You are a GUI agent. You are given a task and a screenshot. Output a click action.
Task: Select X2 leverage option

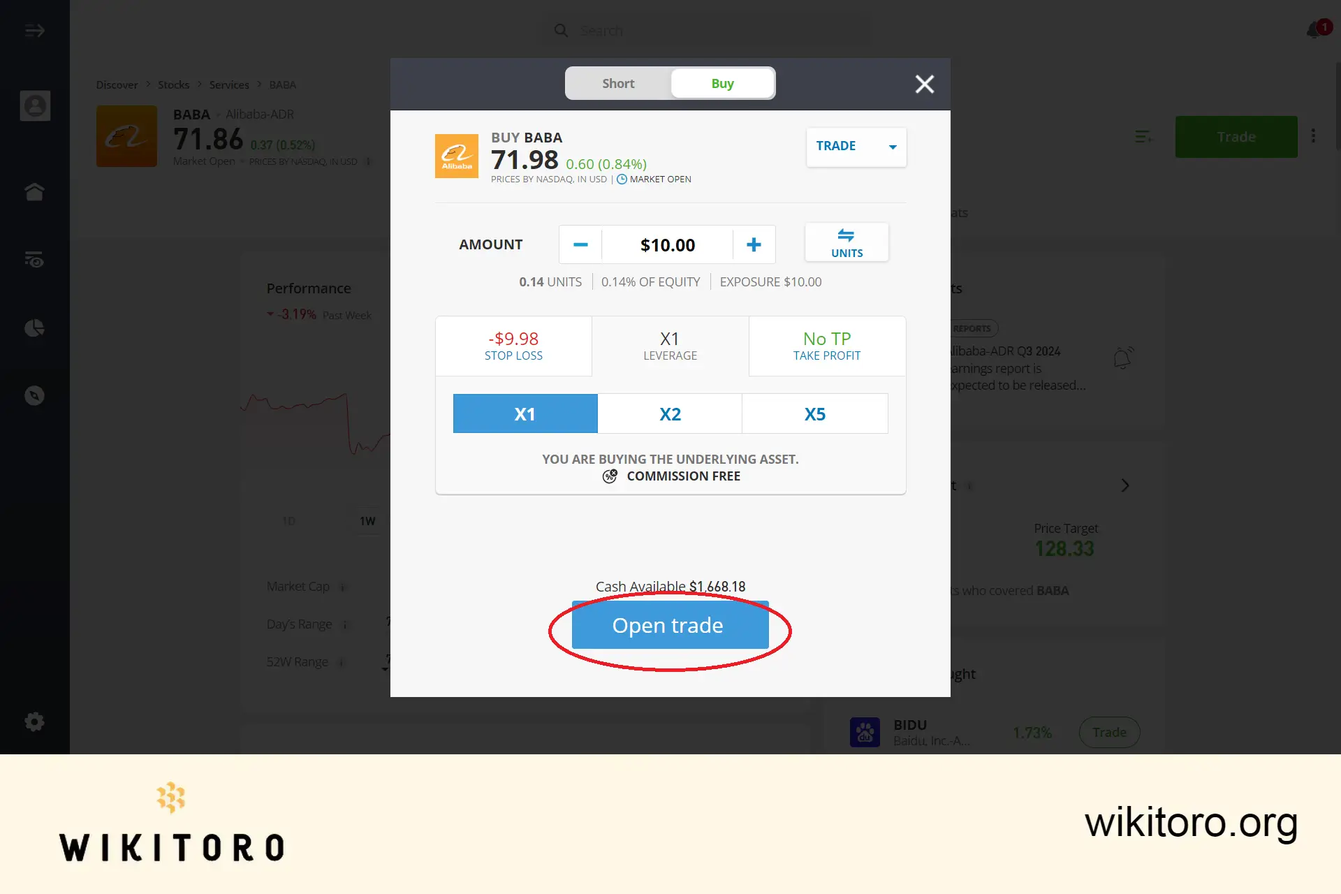tap(670, 413)
